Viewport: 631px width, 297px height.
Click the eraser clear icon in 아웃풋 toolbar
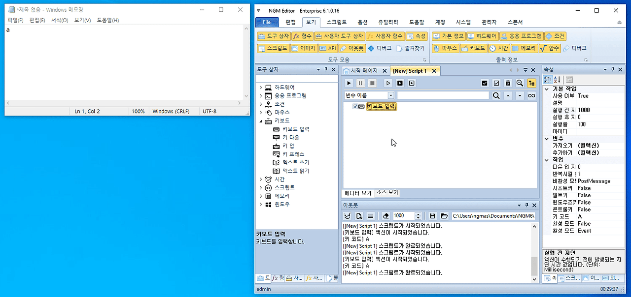pyautogui.click(x=386, y=216)
